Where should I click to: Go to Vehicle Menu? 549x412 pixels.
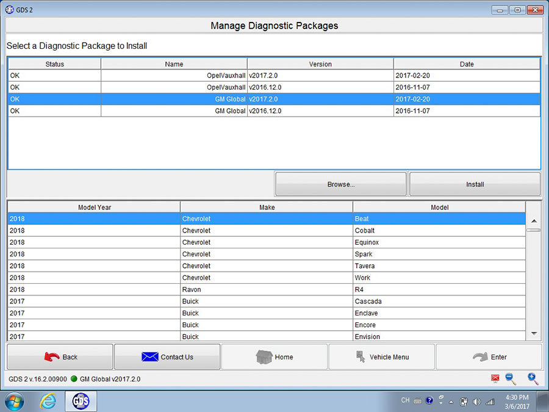click(x=382, y=356)
